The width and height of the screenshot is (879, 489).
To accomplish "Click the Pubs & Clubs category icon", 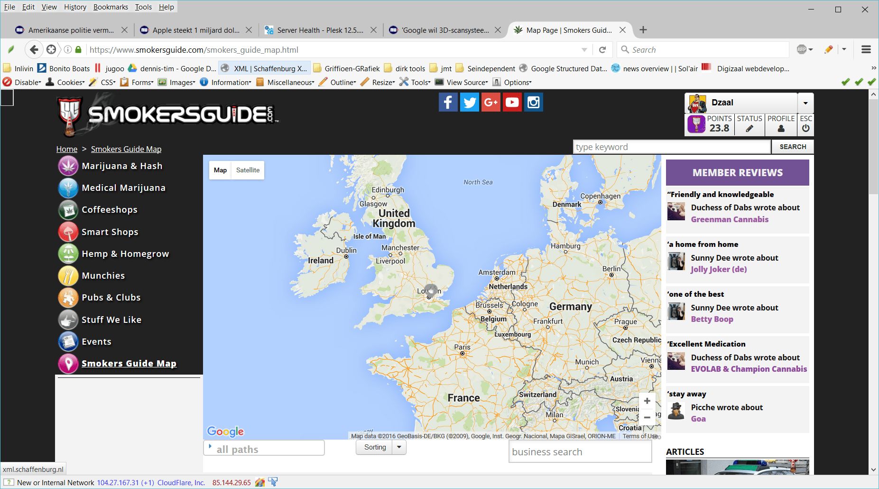I will (x=68, y=297).
